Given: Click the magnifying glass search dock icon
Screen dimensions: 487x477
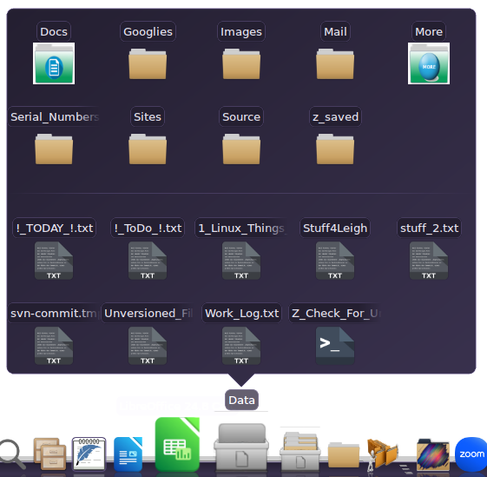Looking at the screenshot, I should pyautogui.click(x=12, y=454).
